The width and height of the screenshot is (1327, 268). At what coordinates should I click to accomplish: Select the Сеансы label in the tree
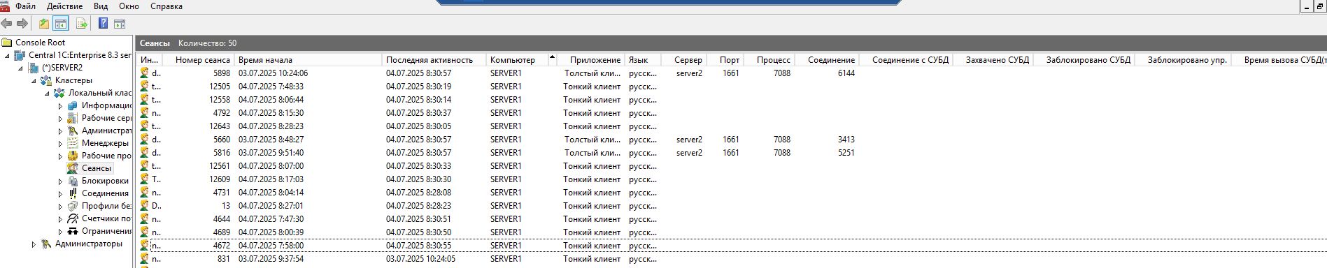point(97,168)
